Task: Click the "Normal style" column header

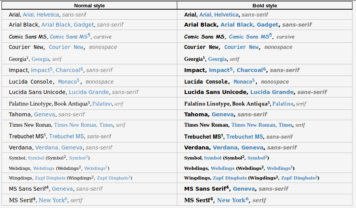Action: 90,6
